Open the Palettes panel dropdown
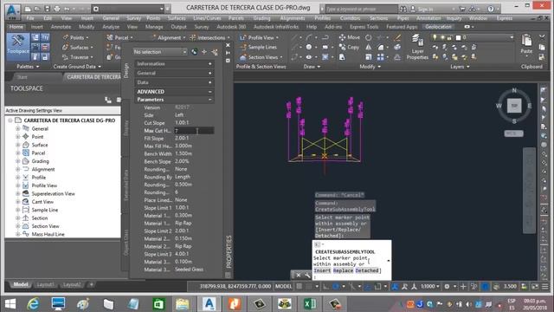The height and width of the screenshot is (312, 554). point(28,67)
